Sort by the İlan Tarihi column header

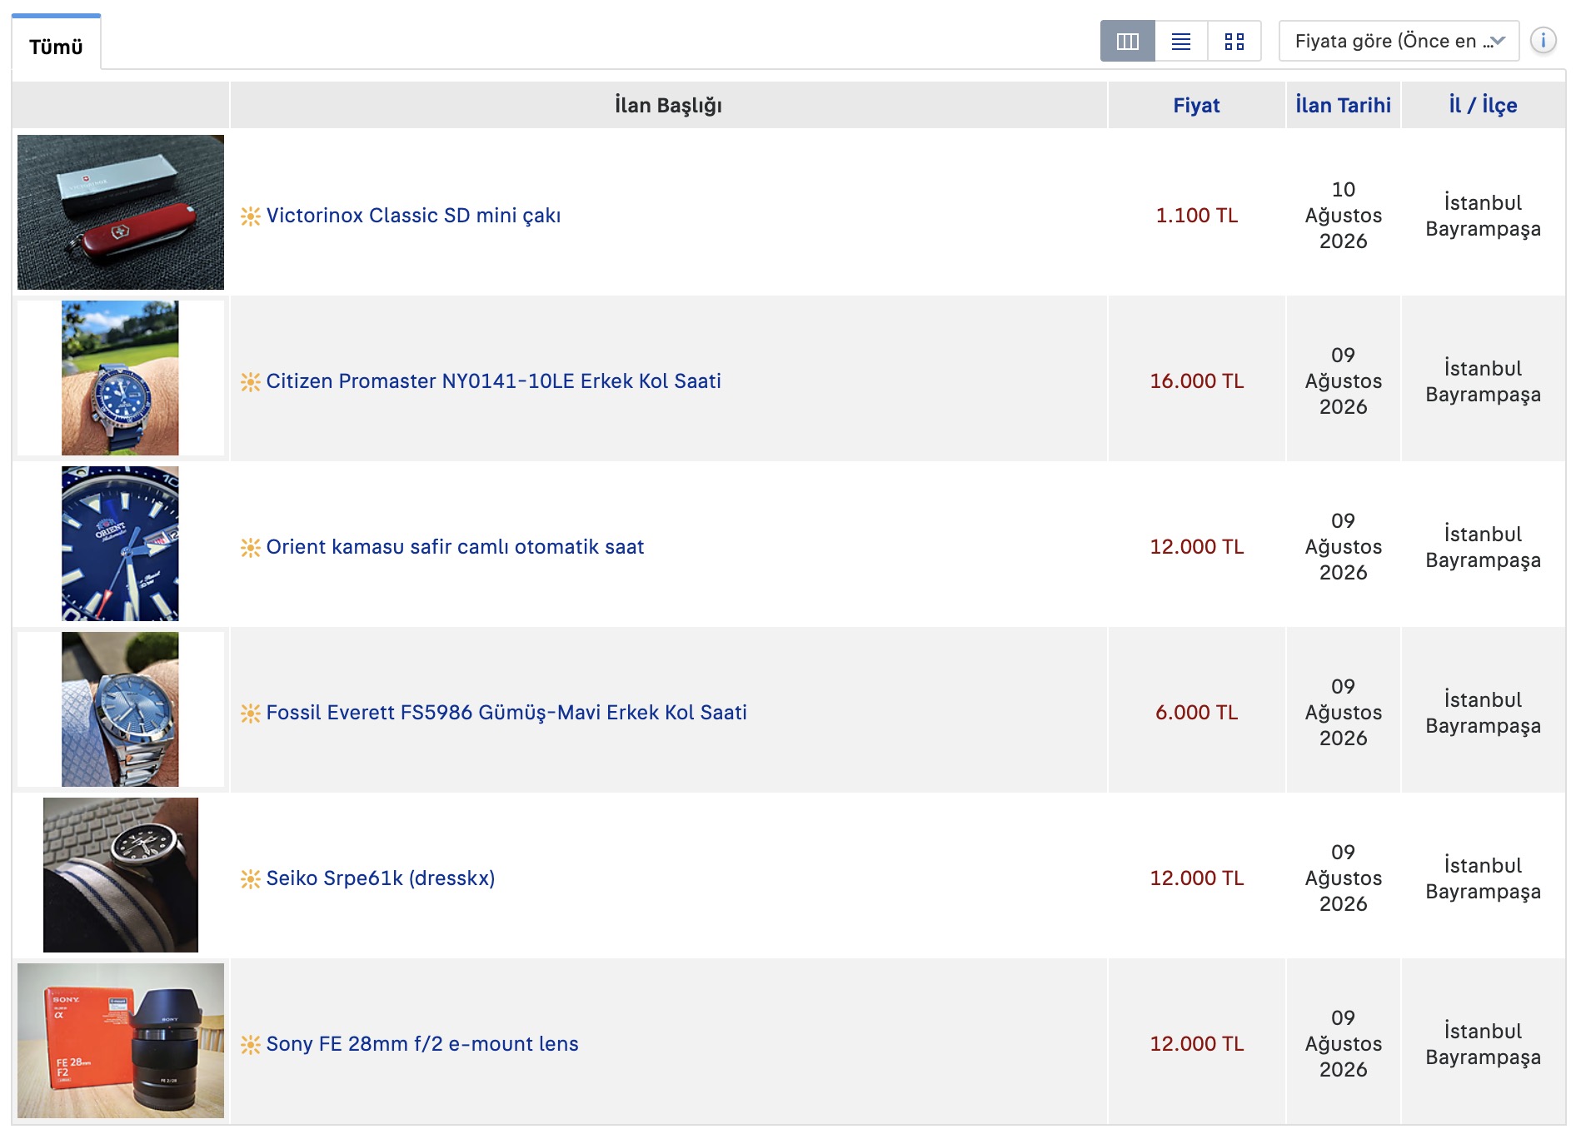1343,106
